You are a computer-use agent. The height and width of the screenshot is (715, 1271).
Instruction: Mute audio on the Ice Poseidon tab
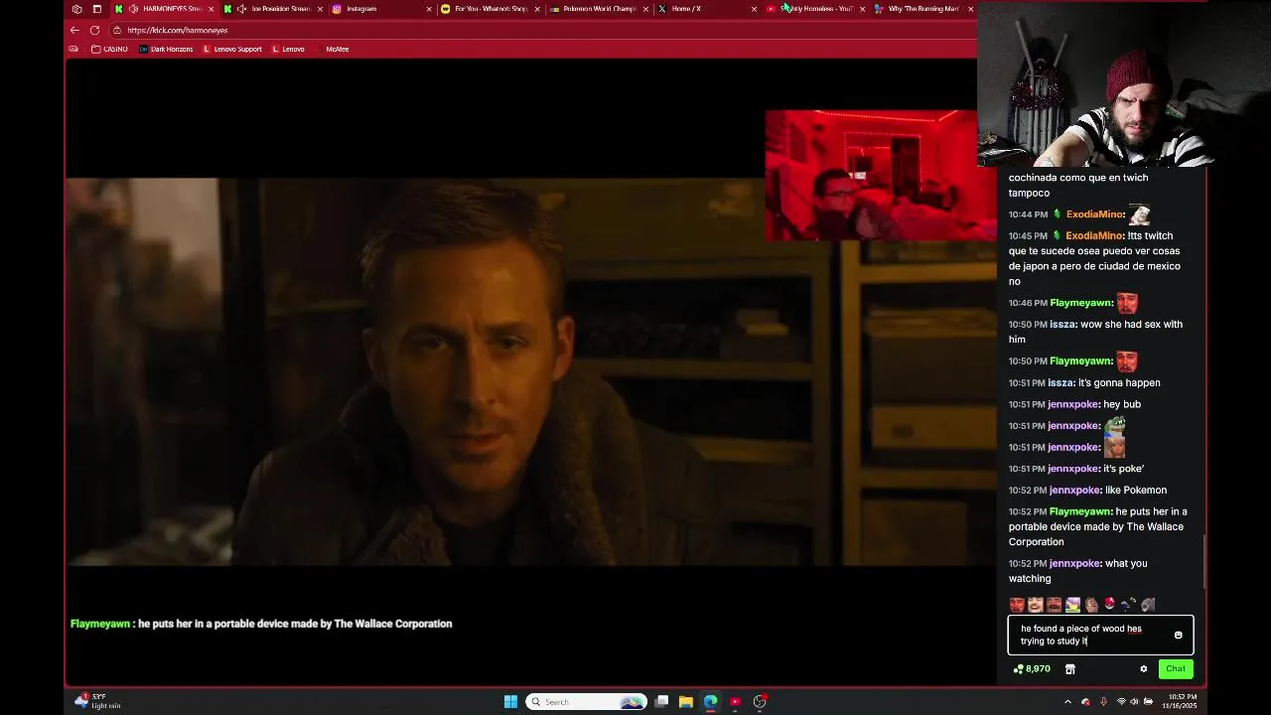241,9
